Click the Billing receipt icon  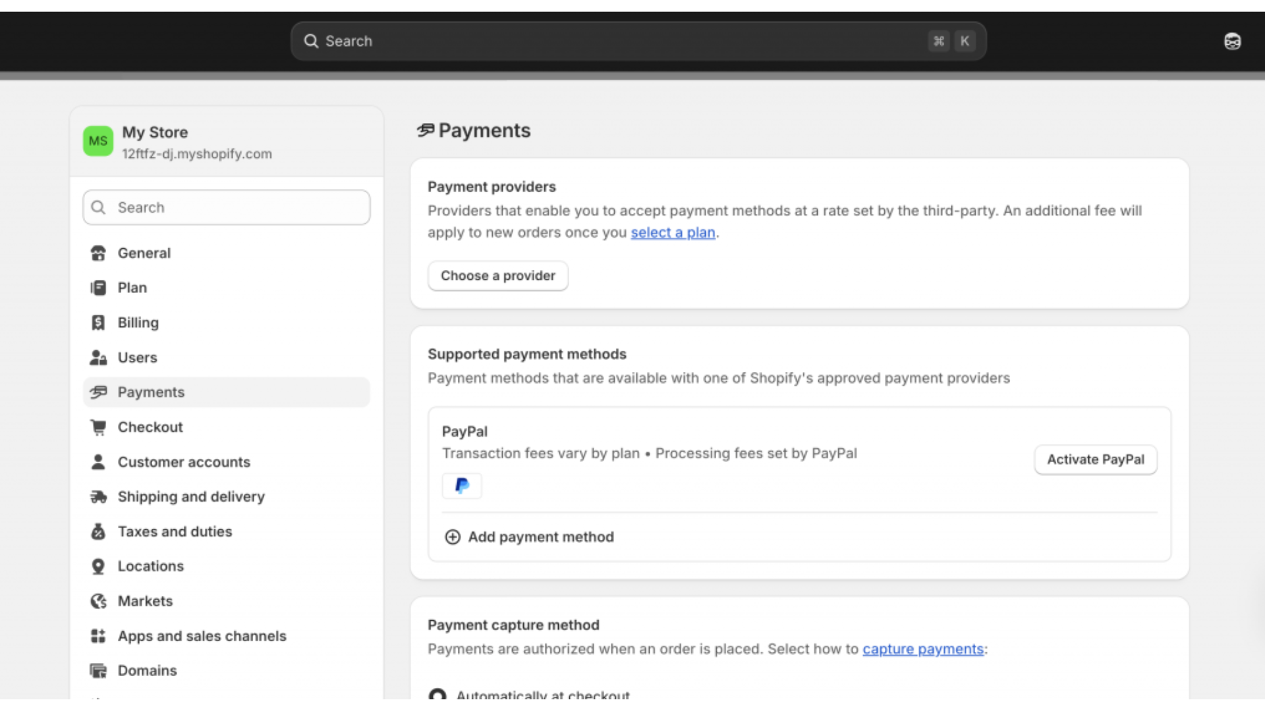coord(98,323)
